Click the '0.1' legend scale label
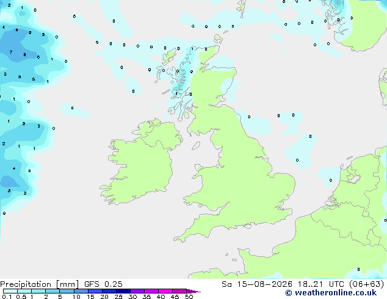This screenshot has height=299, width=387. tap(7, 297)
